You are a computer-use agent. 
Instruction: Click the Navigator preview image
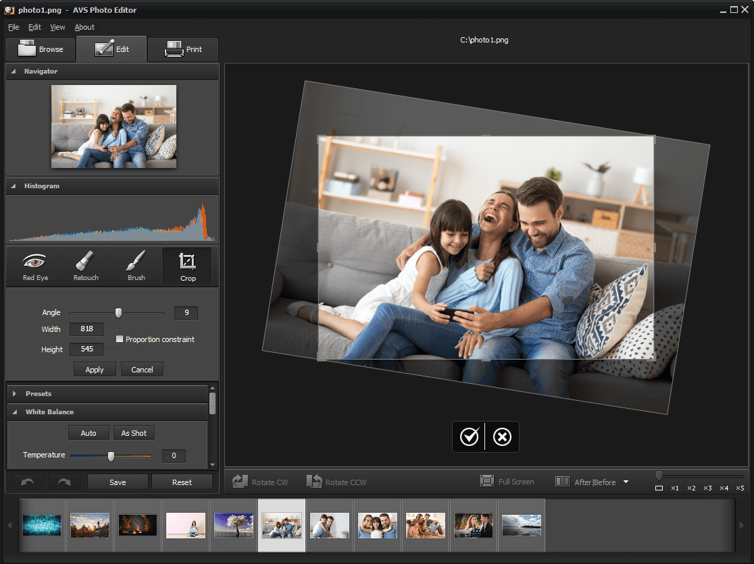tap(114, 127)
